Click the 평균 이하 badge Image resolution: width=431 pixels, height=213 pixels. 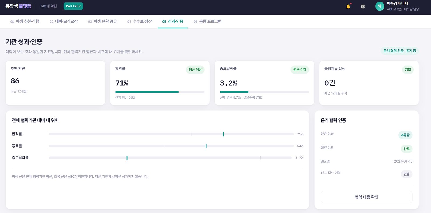tap(300, 69)
